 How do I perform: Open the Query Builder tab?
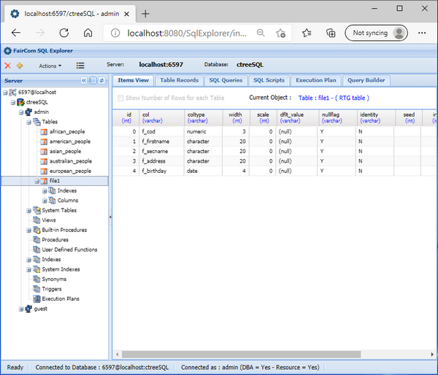pos(366,80)
